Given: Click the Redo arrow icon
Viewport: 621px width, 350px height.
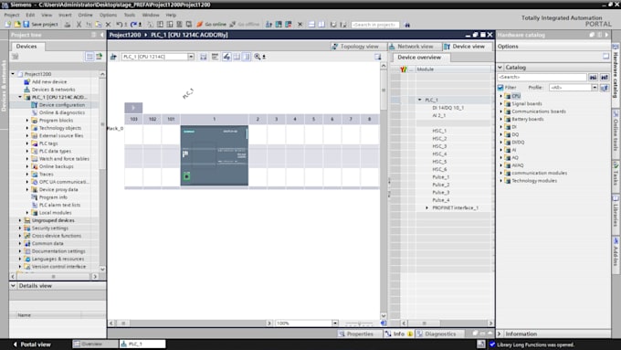Looking at the screenshot, I should point(133,25).
